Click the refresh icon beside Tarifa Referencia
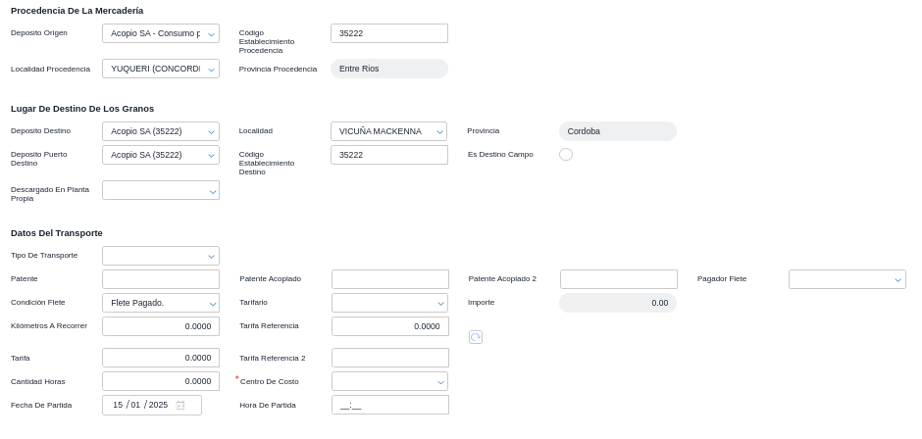 tap(476, 337)
